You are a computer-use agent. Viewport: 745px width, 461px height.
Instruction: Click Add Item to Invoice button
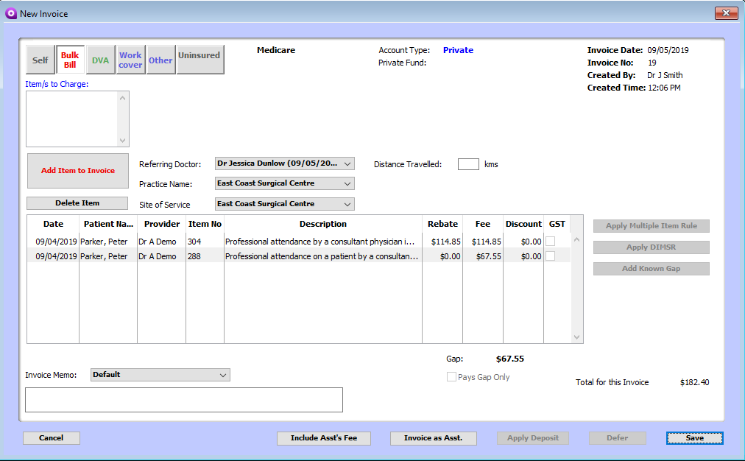(x=78, y=171)
